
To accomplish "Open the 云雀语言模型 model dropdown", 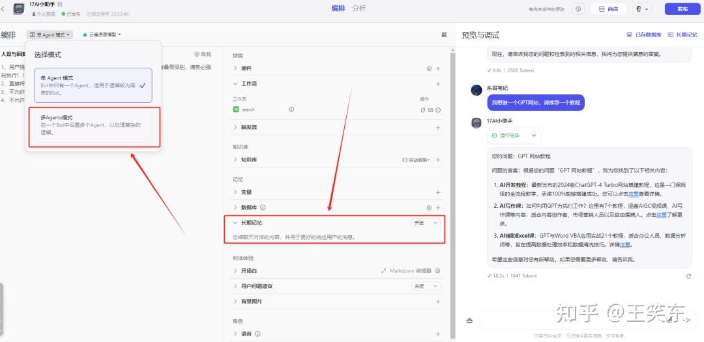I will coord(102,35).
